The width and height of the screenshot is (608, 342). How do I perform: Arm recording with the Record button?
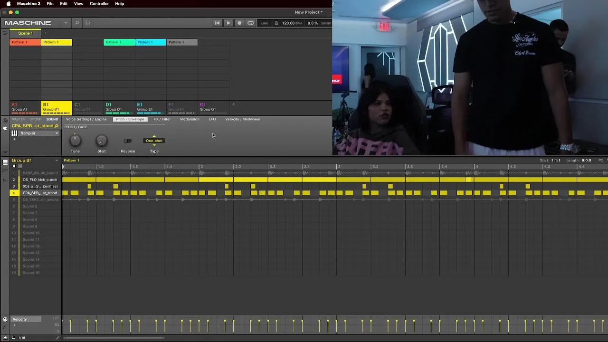point(239,23)
